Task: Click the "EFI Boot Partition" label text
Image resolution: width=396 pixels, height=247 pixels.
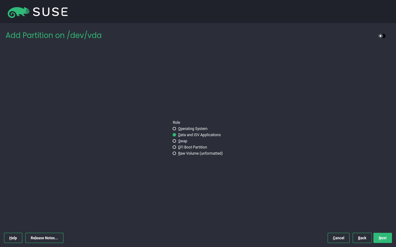Action: pyautogui.click(x=192, y=147)
